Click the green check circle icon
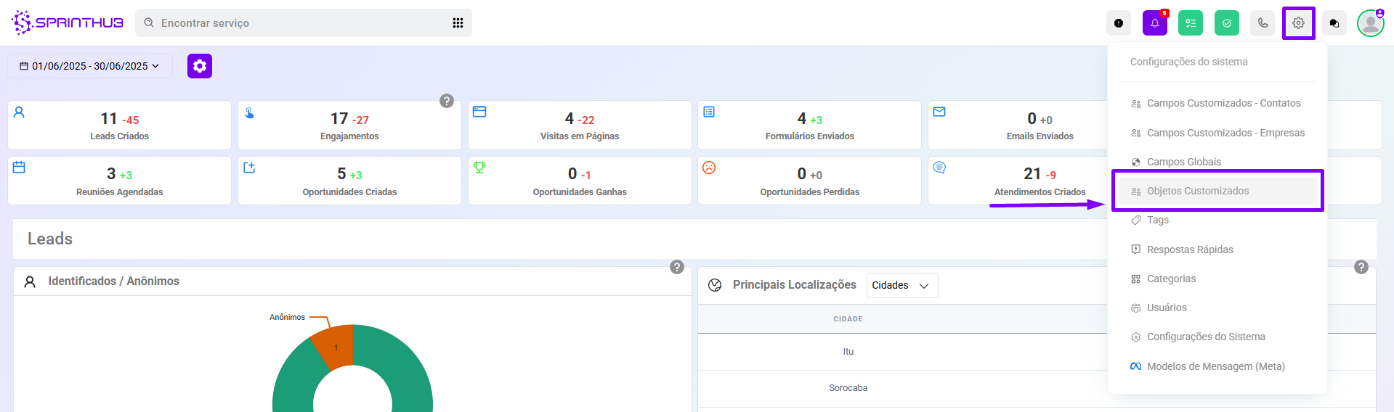The height and width of the screenshot is (412, 1394). [x=1226, y=23]
